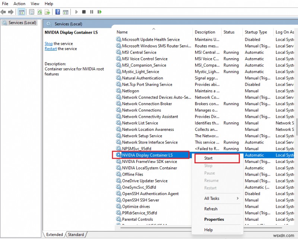Select Network Location Awareness

(x=205, y=129)
